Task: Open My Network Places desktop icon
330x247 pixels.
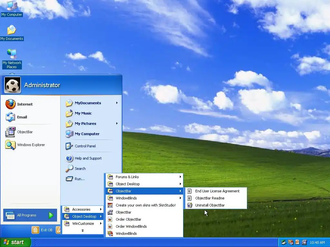Action: tap(12, 59)
